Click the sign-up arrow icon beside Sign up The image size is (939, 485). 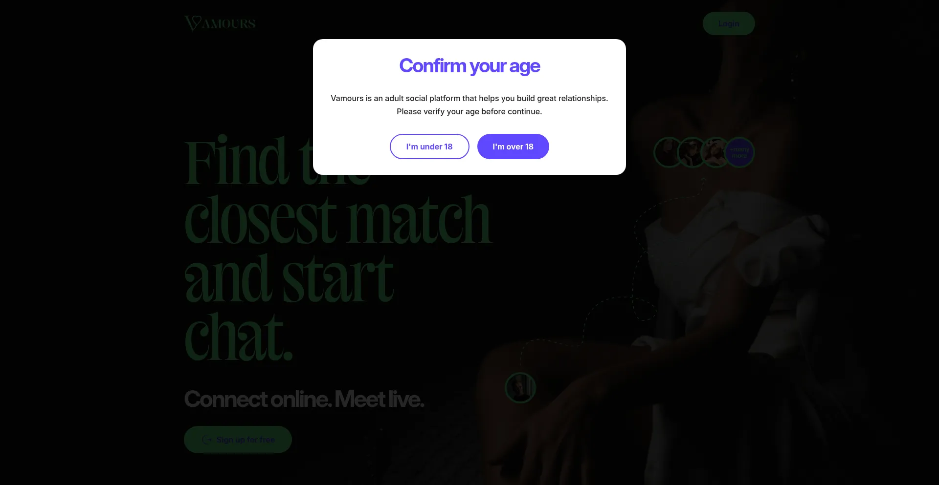pos(207,440)
